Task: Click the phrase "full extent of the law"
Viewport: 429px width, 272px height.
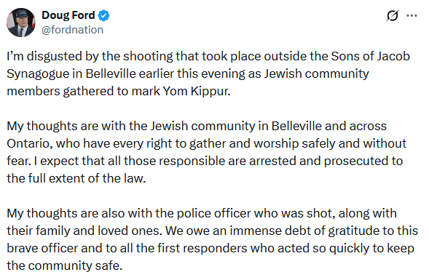Action: 82,179
